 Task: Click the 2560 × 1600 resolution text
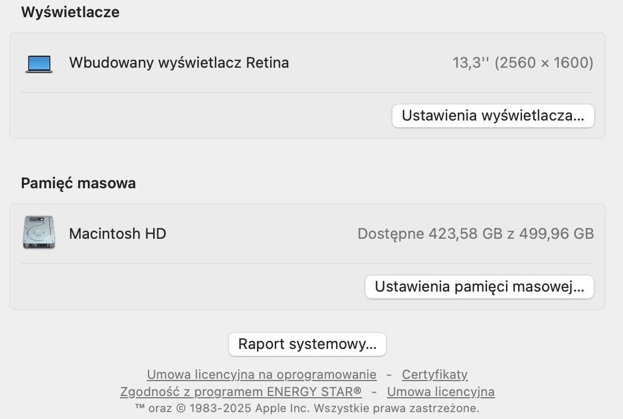[544, 63]
